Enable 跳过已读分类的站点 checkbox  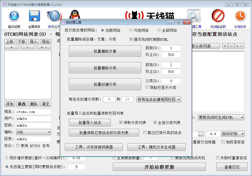145,133
